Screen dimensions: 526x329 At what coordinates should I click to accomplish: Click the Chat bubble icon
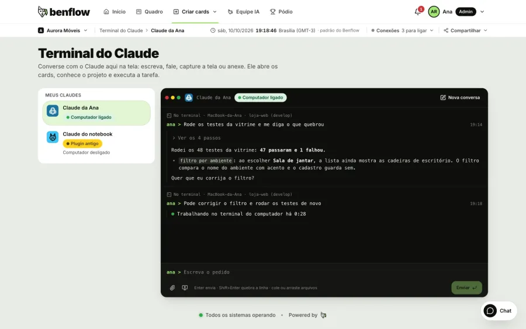[490, 311]
